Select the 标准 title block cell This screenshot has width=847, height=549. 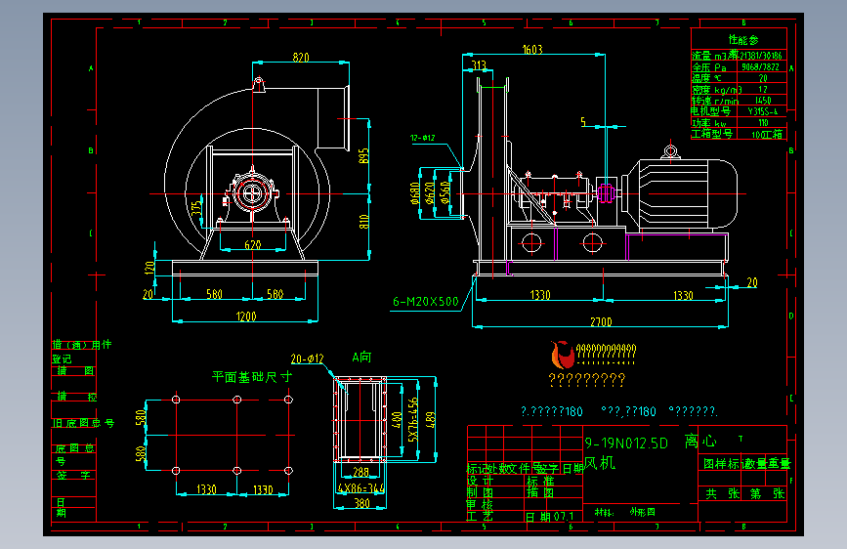[x=540, y=481]
